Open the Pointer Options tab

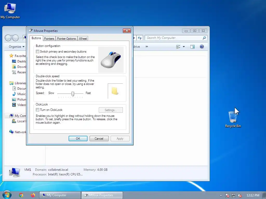66,39
